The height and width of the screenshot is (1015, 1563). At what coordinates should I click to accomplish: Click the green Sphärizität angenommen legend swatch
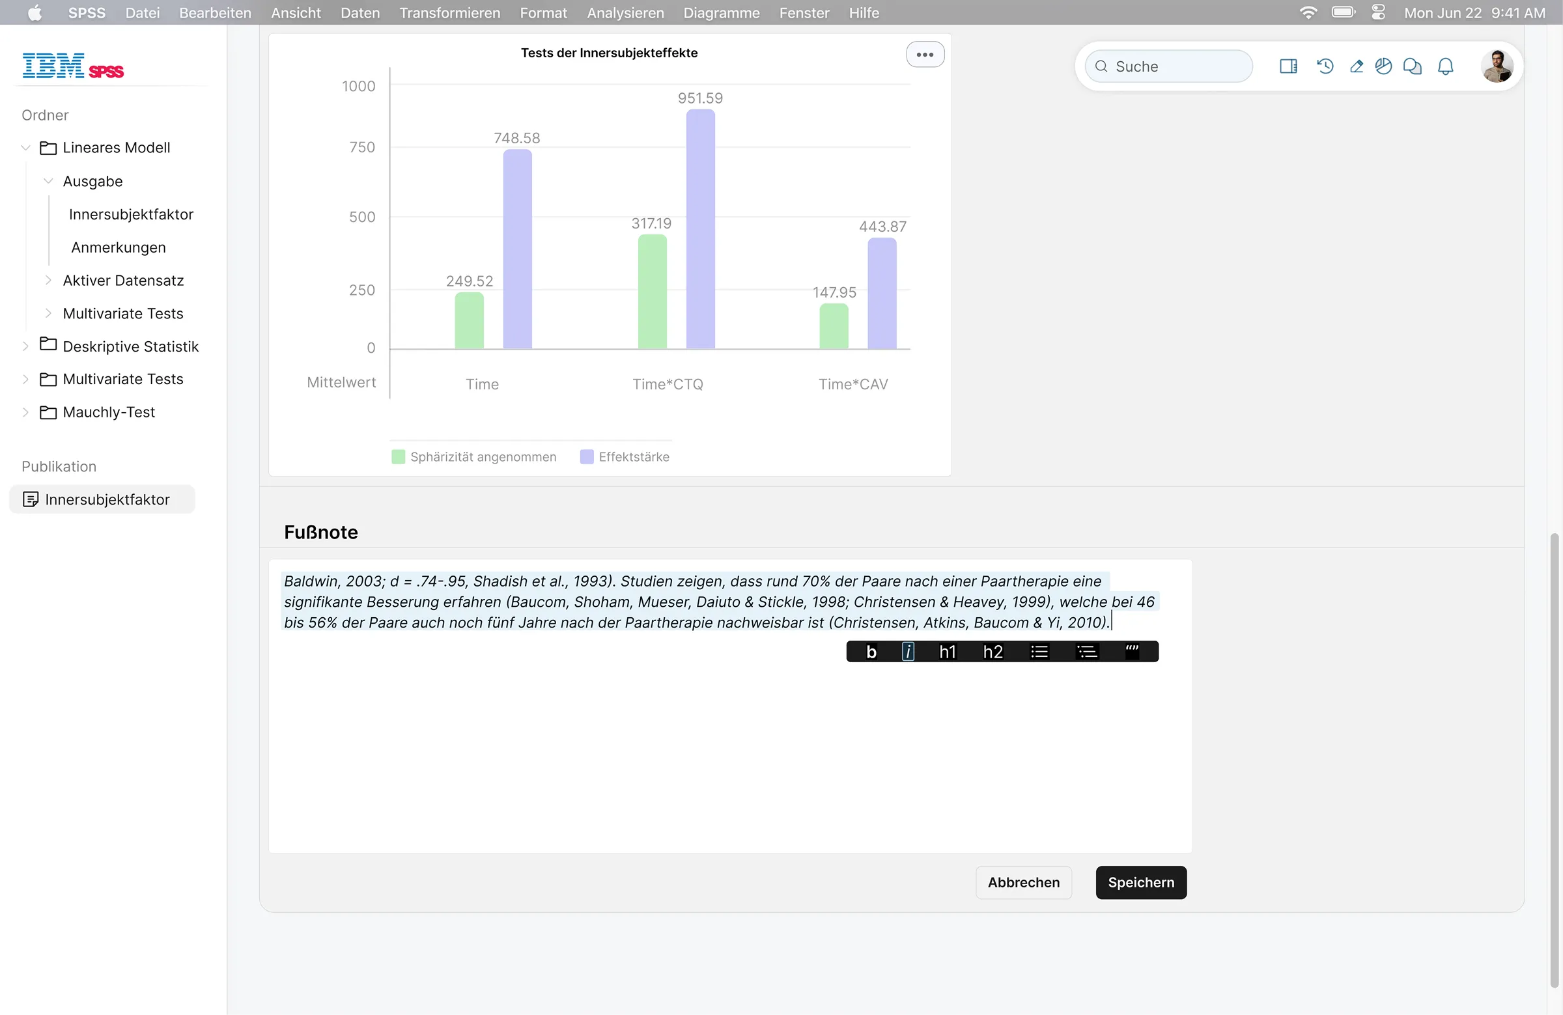click(x=398, y=457)
